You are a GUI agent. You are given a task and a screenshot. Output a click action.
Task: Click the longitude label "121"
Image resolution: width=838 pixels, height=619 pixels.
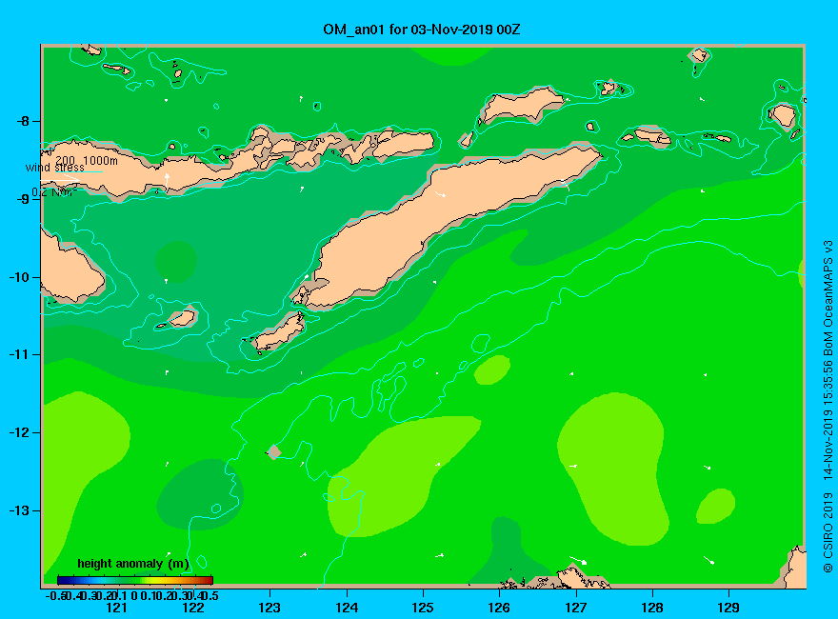click(x=116, y=608)
